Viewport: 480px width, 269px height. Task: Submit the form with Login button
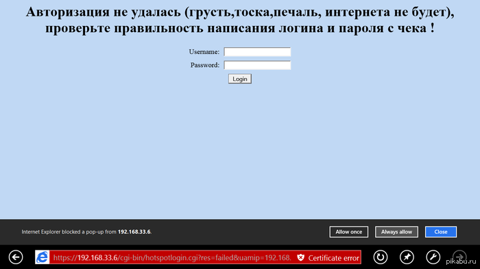pyautogui.click(x=240, y=79)
